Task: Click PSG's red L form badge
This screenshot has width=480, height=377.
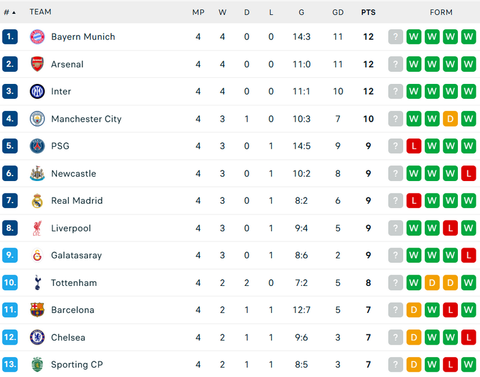Action: click(413, 146)
